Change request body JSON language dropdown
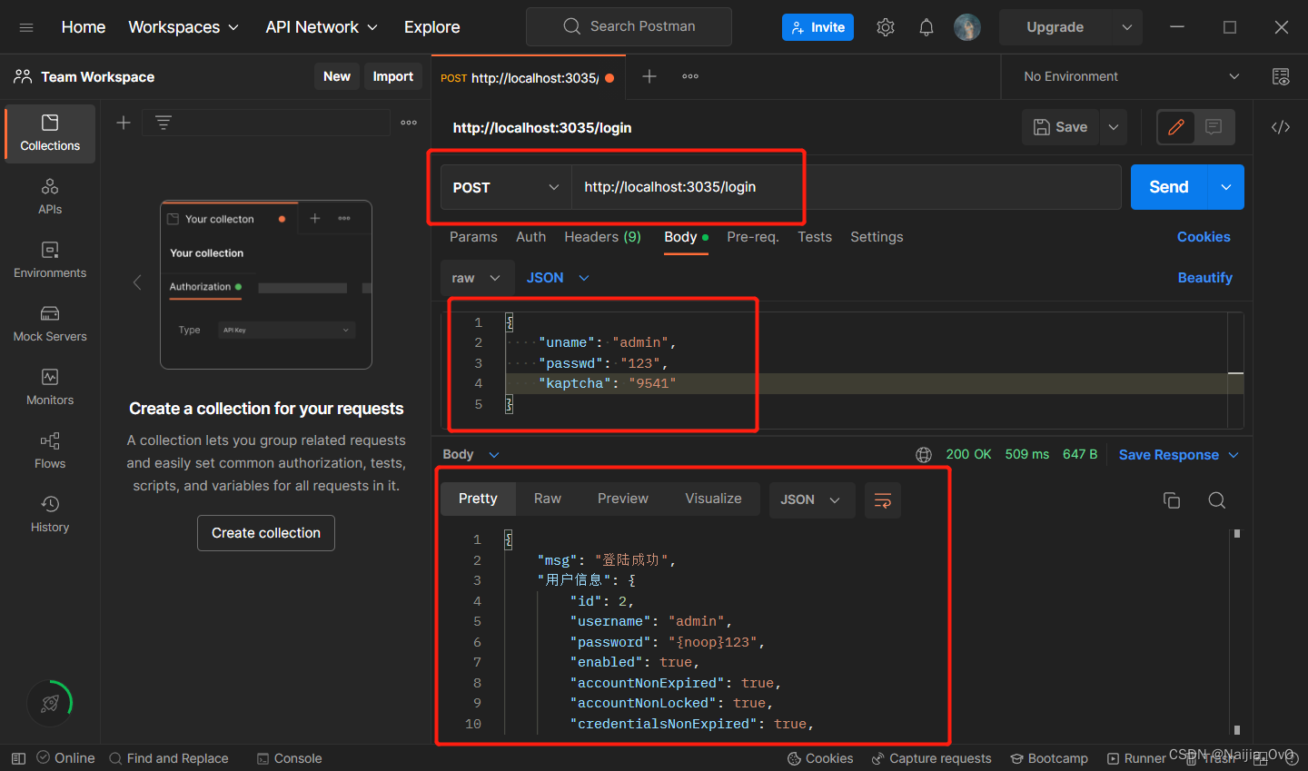This screenshot has width=1308, height=771. (x=558, y=278)
